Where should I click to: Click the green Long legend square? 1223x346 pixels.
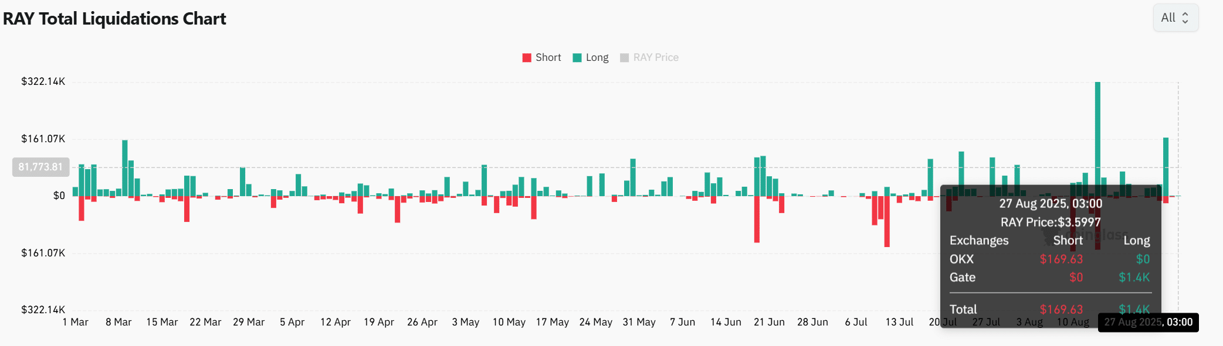pyautogui.click(x=577, y=57)
